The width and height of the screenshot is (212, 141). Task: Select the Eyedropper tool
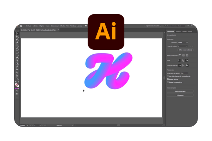tap(17, 67)
